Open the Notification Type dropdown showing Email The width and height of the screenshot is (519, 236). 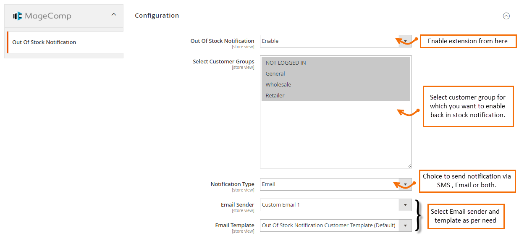[335, 184]
